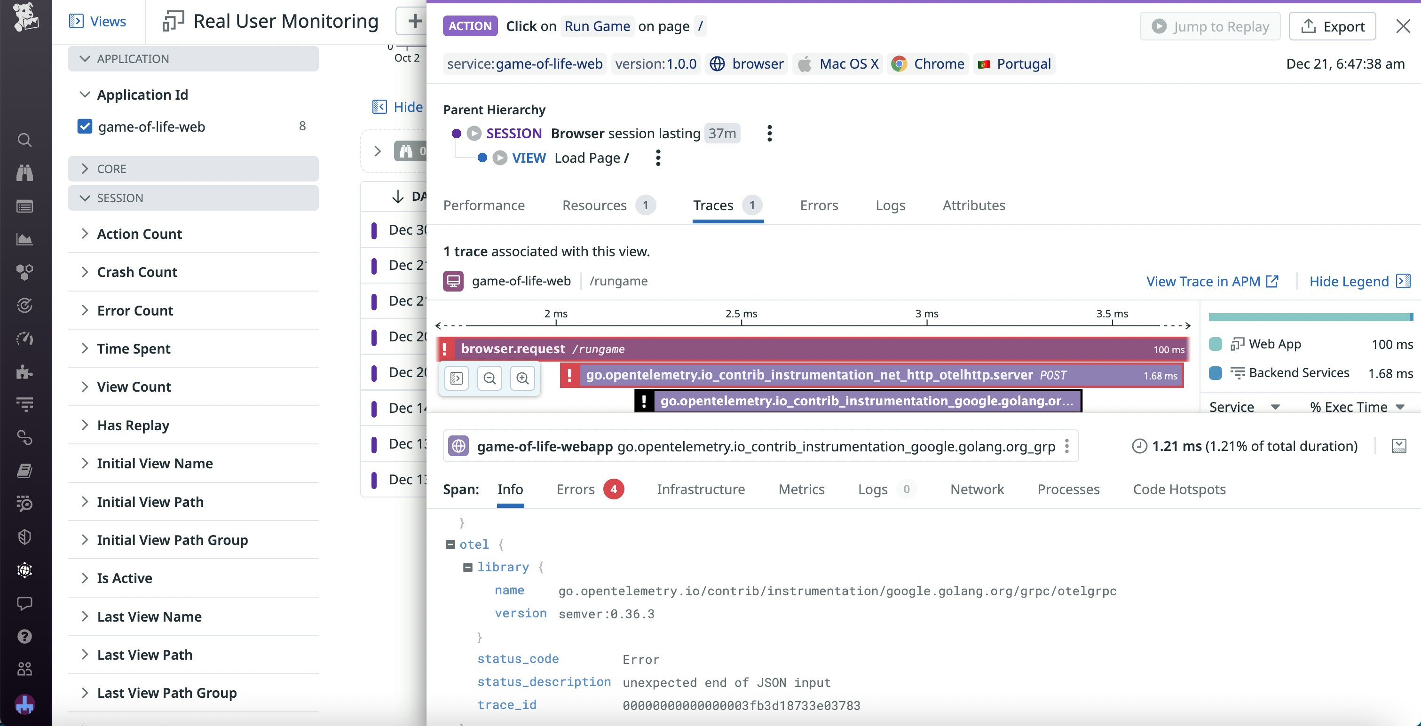Image resolution: width=1421 pixels, height=726 pixels.
Task: Open the span side-panel icon in the trace toolbar
Action: pyautogui.click(x=456, y=378)
